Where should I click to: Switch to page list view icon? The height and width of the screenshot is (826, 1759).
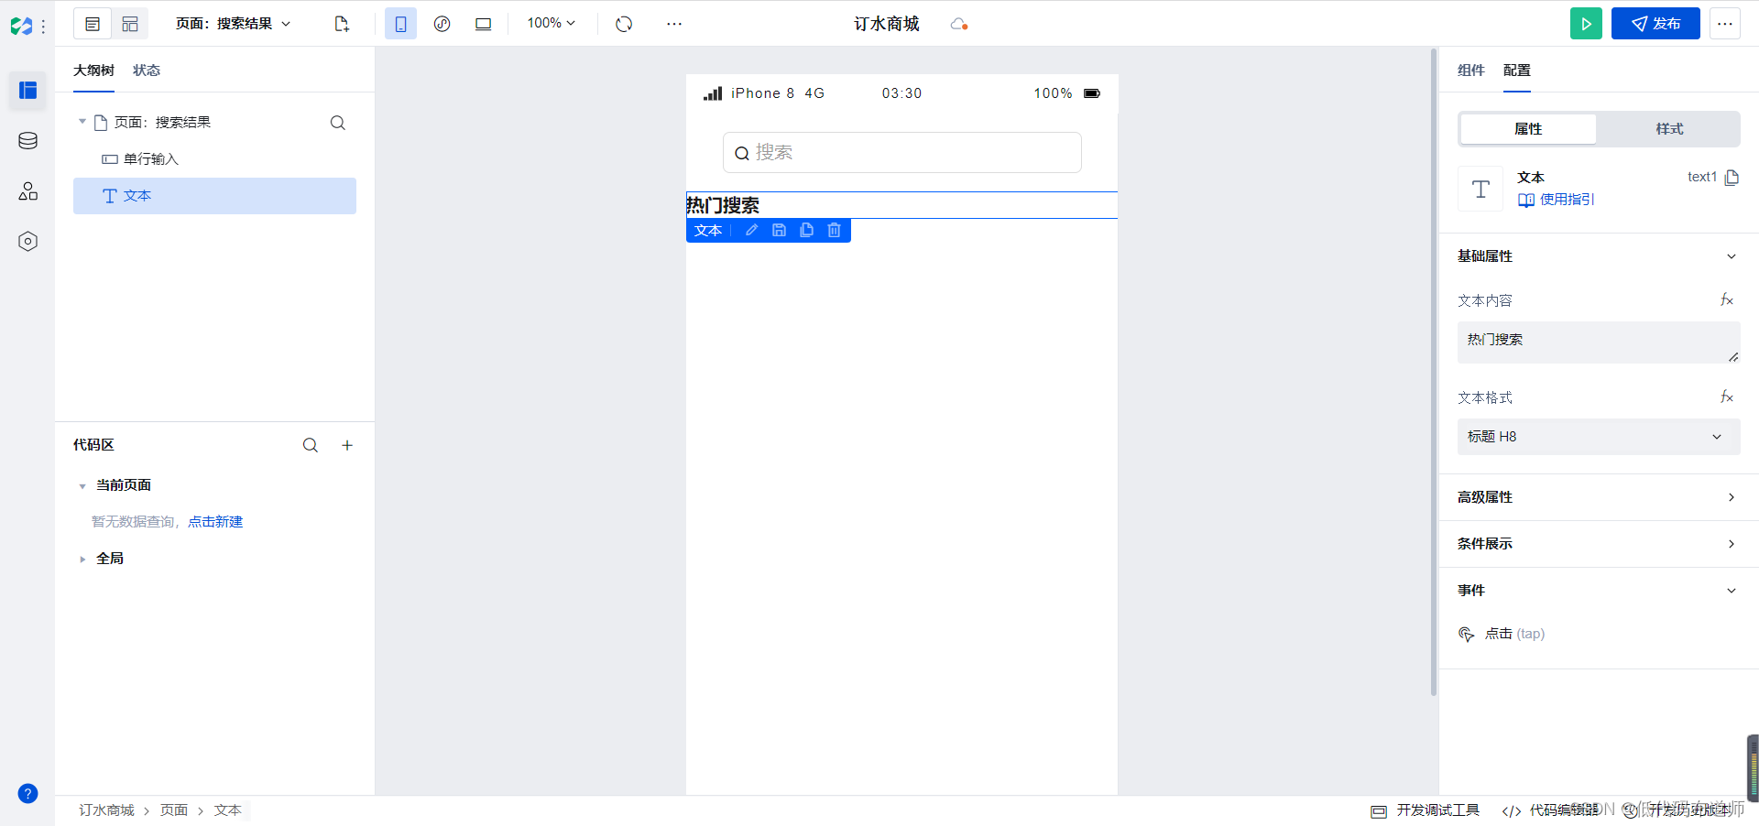click(93, 24)
